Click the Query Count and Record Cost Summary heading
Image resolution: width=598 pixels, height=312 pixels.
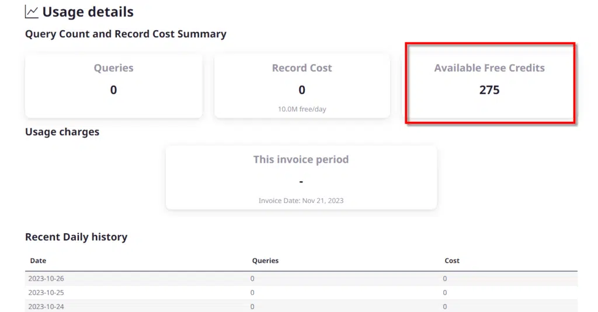click(126, 34)
